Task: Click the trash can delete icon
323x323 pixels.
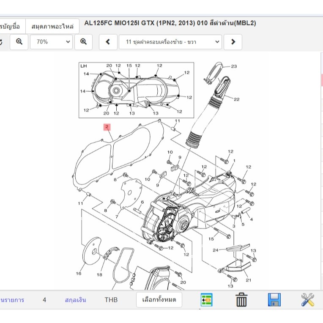Action: point(241,300)
